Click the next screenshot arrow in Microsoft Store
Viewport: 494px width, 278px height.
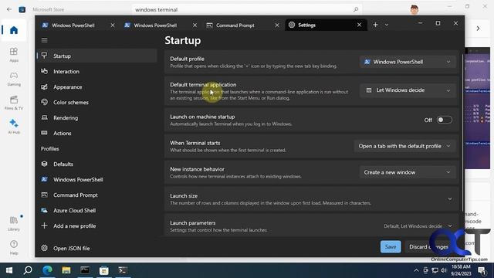click(478, 29)
